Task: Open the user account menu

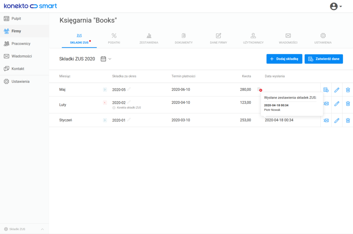Action: [x=336, y=6]
